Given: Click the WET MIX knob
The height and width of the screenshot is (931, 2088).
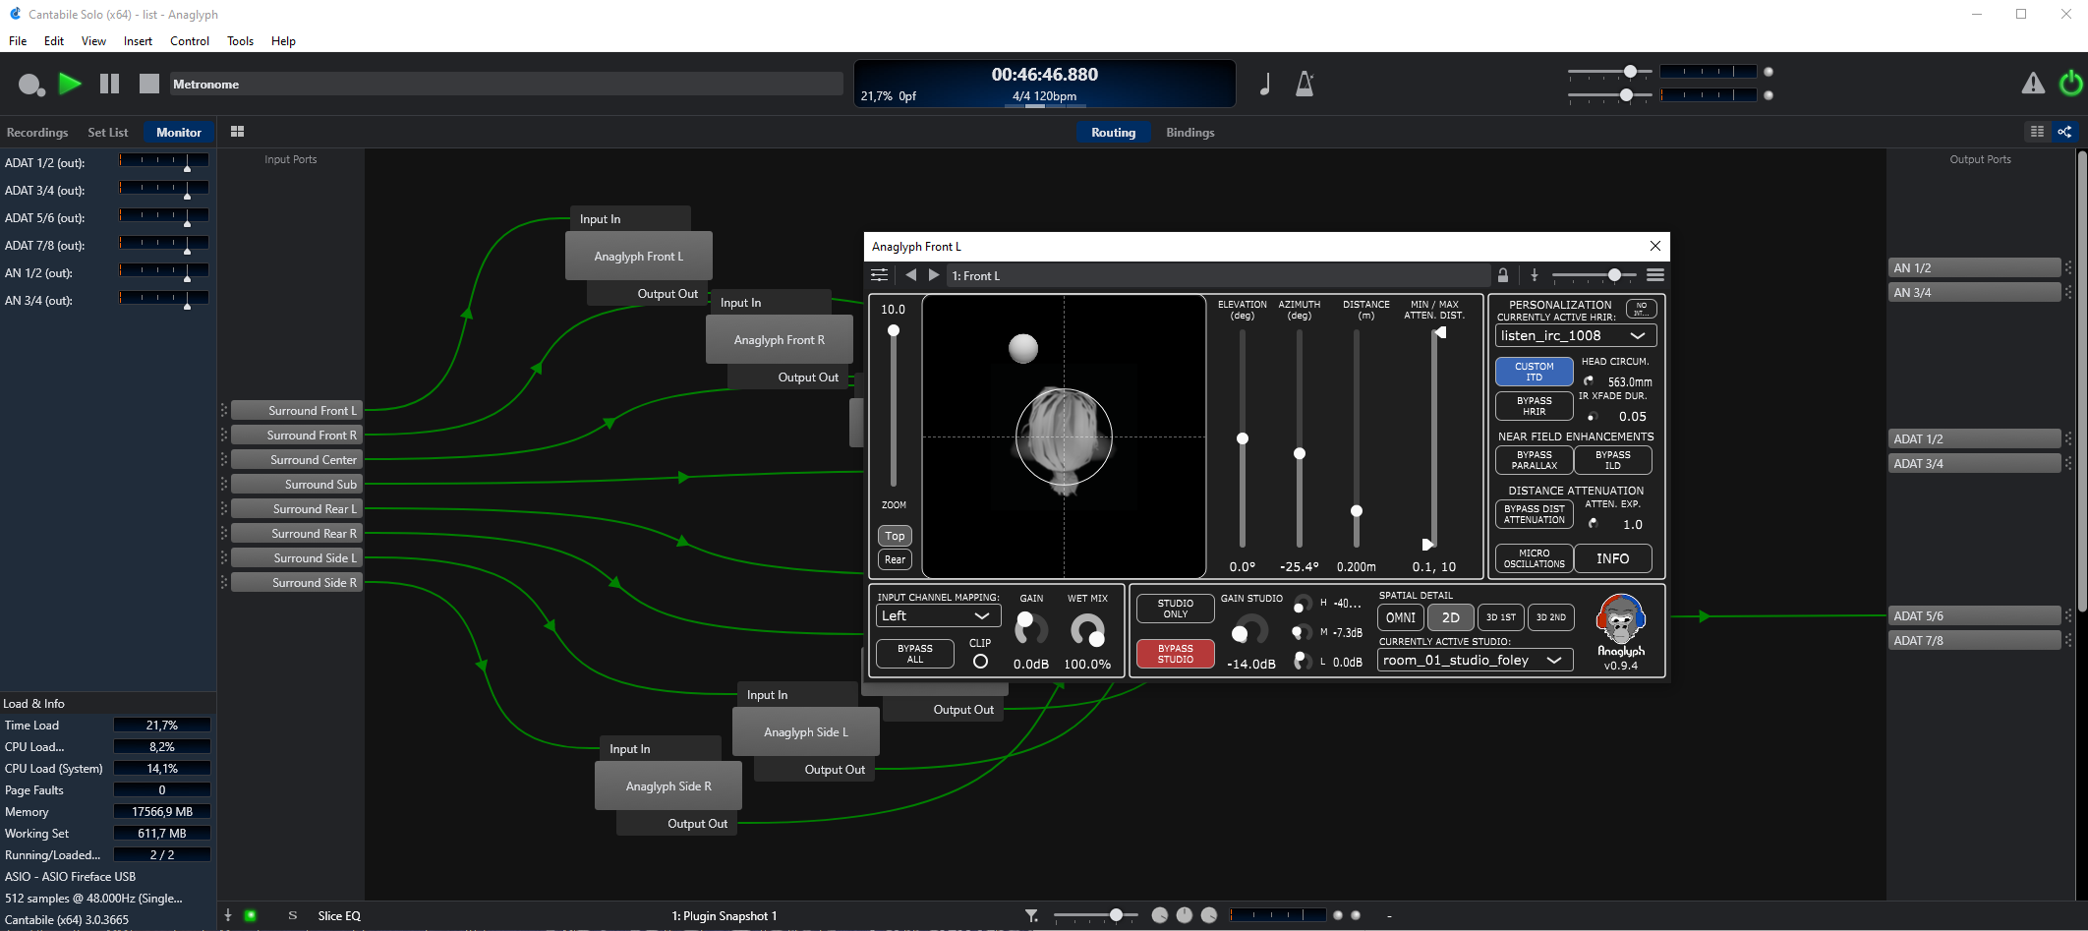Looking at the screenshot, I should pos(1087,629).
